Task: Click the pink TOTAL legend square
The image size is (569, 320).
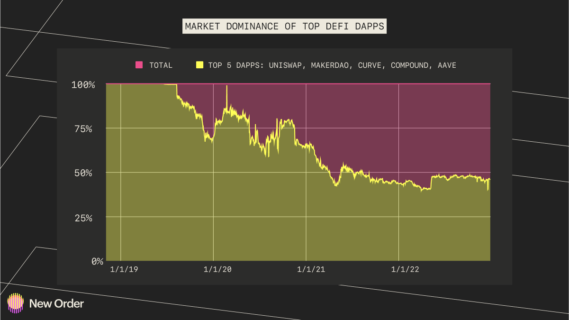Action: click(138, 65)
